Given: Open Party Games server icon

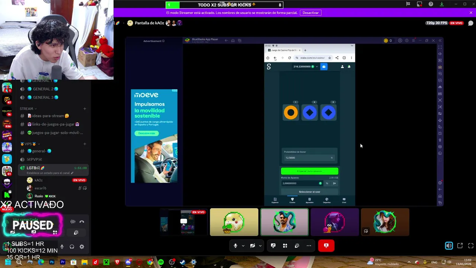Looking at the screenshot, I should tap(7, 135).
